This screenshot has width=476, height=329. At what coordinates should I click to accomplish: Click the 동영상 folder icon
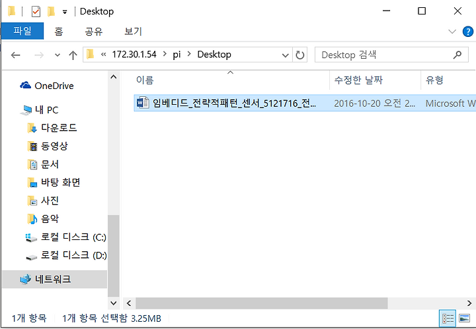pyautogui.click(x=32, y=146)
